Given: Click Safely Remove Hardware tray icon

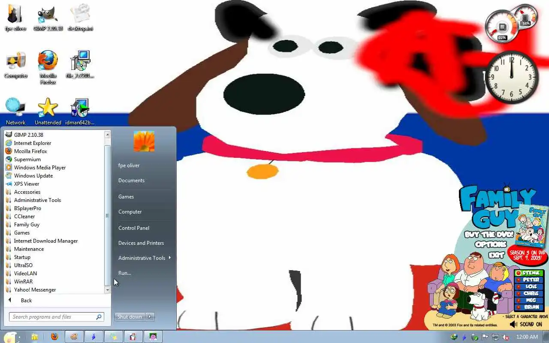Looking at the screenshot, I should tap(475, 337).
